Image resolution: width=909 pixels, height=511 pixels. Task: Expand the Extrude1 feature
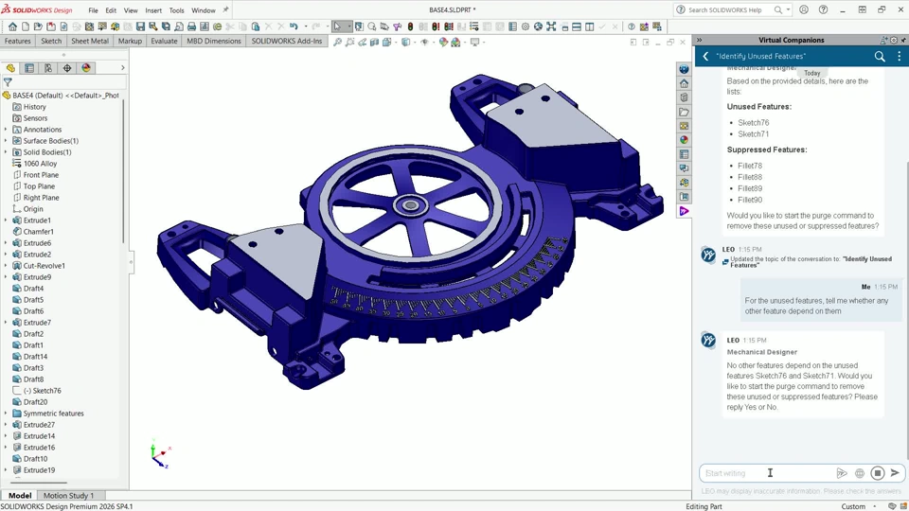click(x=6, y=220)
